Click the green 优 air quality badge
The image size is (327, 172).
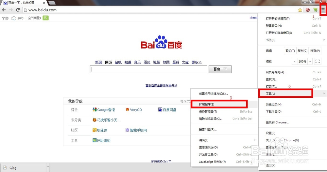coord(45,18)
